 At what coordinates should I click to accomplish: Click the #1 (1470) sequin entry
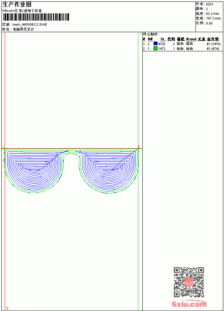[x=214, y=44]
